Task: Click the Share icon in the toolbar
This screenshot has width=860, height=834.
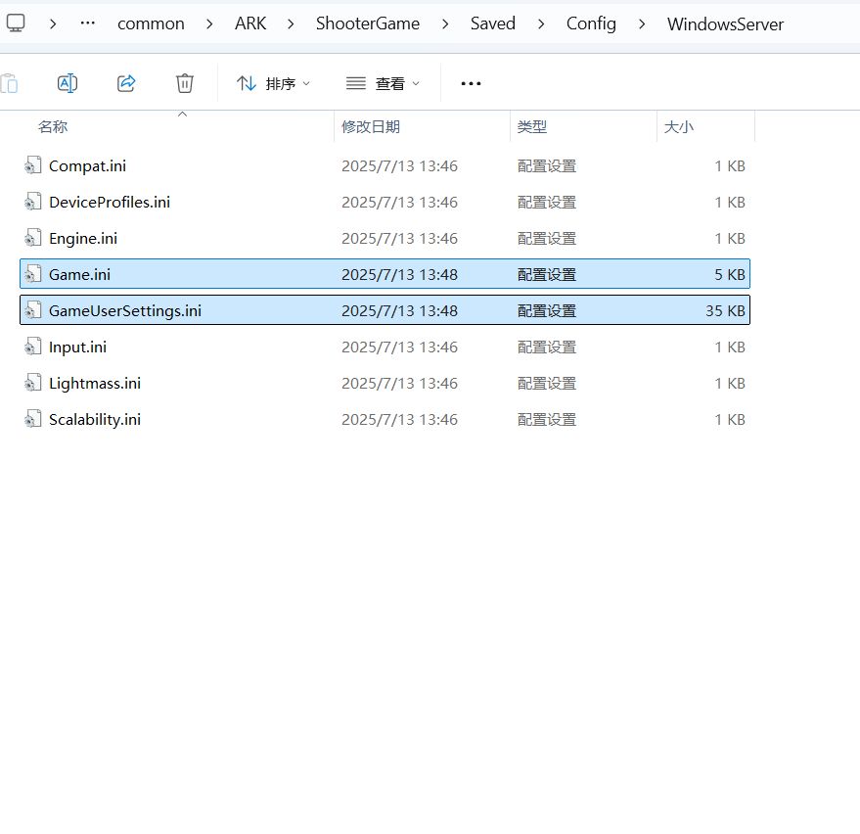Action: click(x=126, y=83)
